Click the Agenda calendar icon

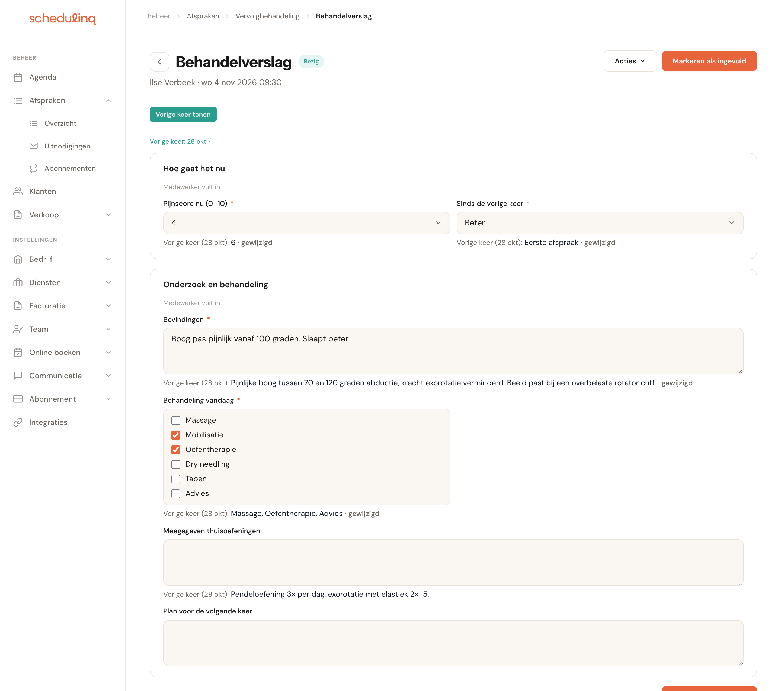point(18,78)
